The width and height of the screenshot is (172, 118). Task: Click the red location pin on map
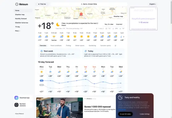[x=81, y=14]
